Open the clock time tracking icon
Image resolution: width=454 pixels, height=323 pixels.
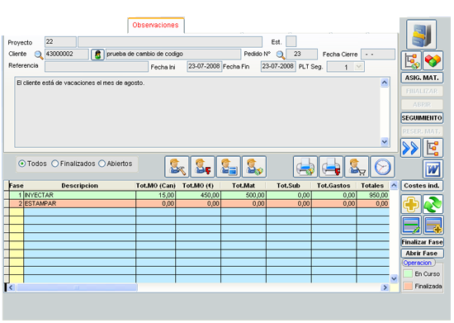click(382, 167)
